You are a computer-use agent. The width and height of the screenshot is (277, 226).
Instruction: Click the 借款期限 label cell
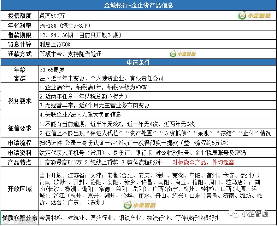tap(20, 35)
